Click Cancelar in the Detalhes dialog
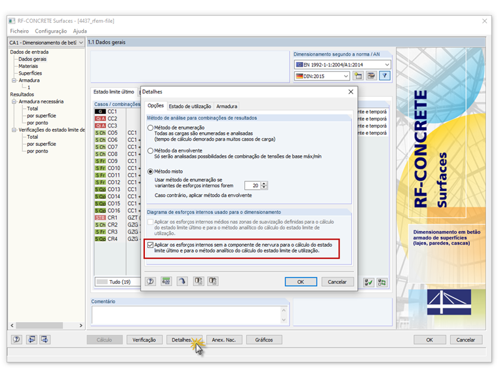 tap(337, 282)
